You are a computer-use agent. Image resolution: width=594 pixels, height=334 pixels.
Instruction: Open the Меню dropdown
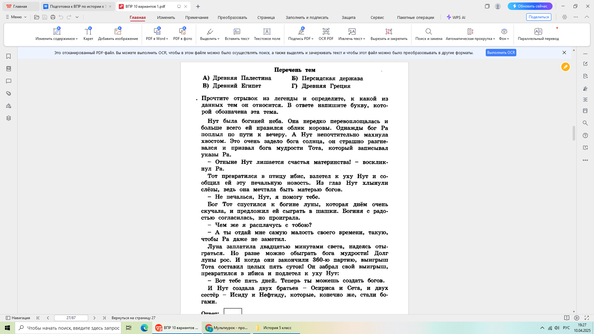pos(16,17)
